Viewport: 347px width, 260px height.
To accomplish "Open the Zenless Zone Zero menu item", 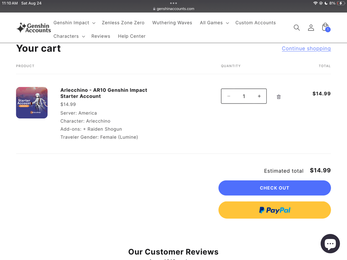I will point(123,23).
